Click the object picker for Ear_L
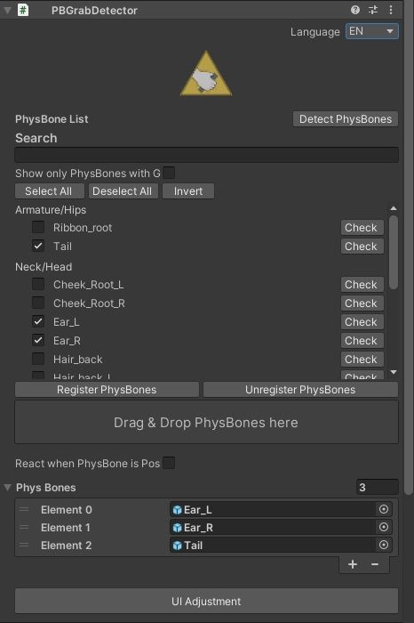The height and width of the screenshot is (623, 414). 384,509
